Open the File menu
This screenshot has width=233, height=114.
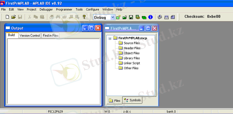3,10
